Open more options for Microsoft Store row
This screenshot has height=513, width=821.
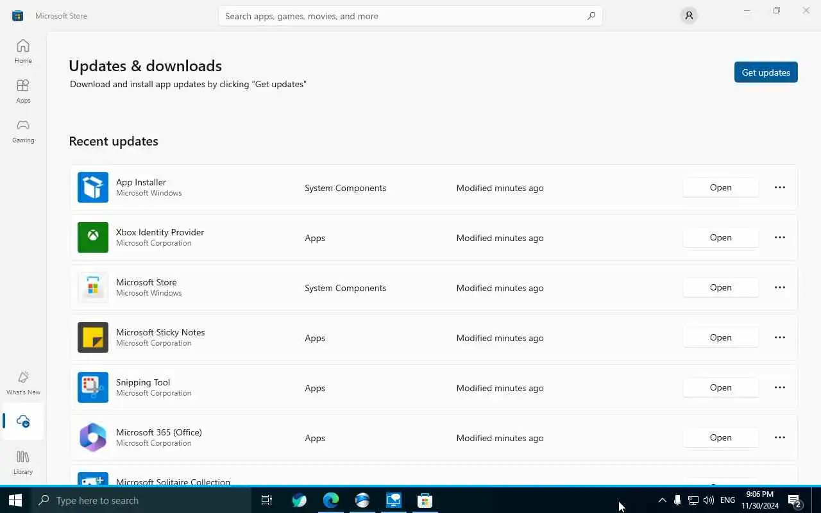click(780, 287)
